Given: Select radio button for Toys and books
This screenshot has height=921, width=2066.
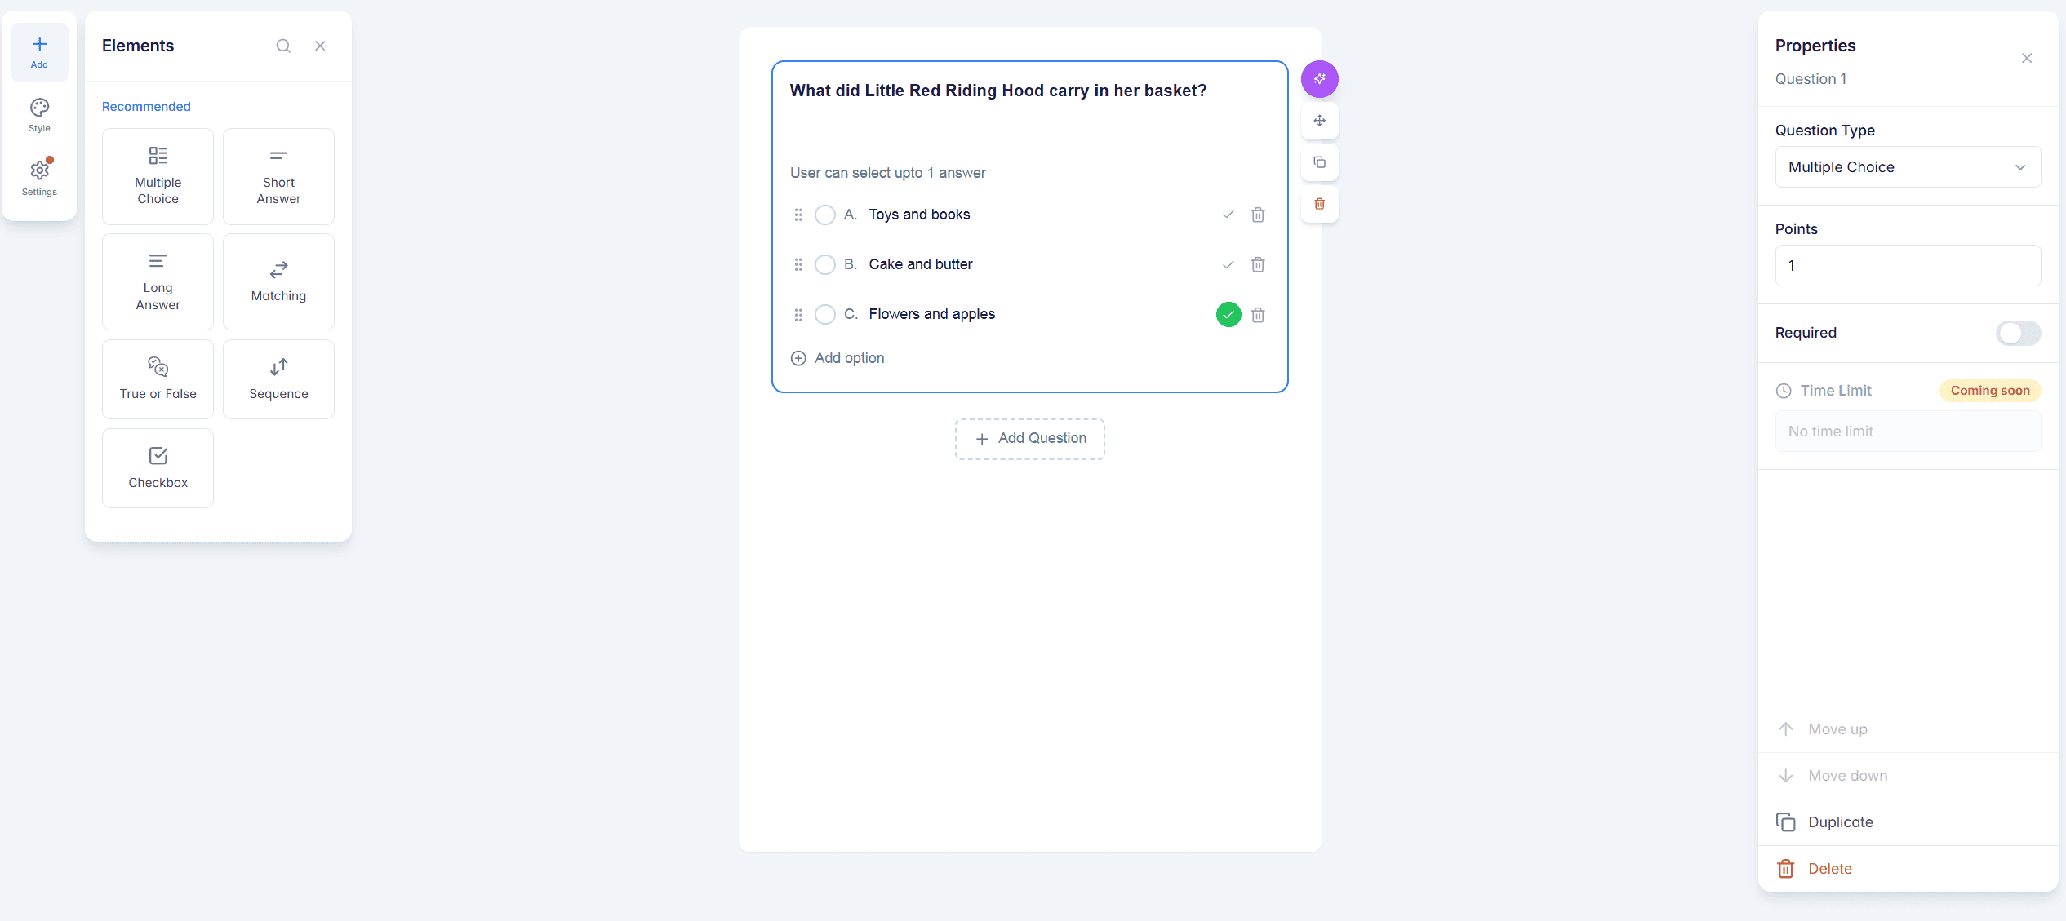Looking at the screenshot, I should click(x=825, y=215).
